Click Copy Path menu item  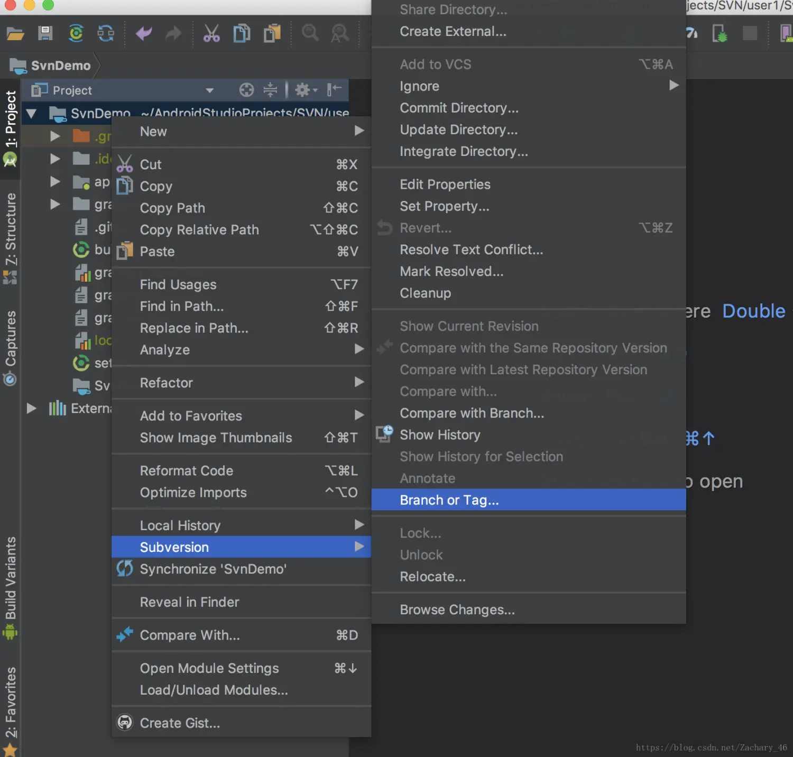tap(241, 208)
